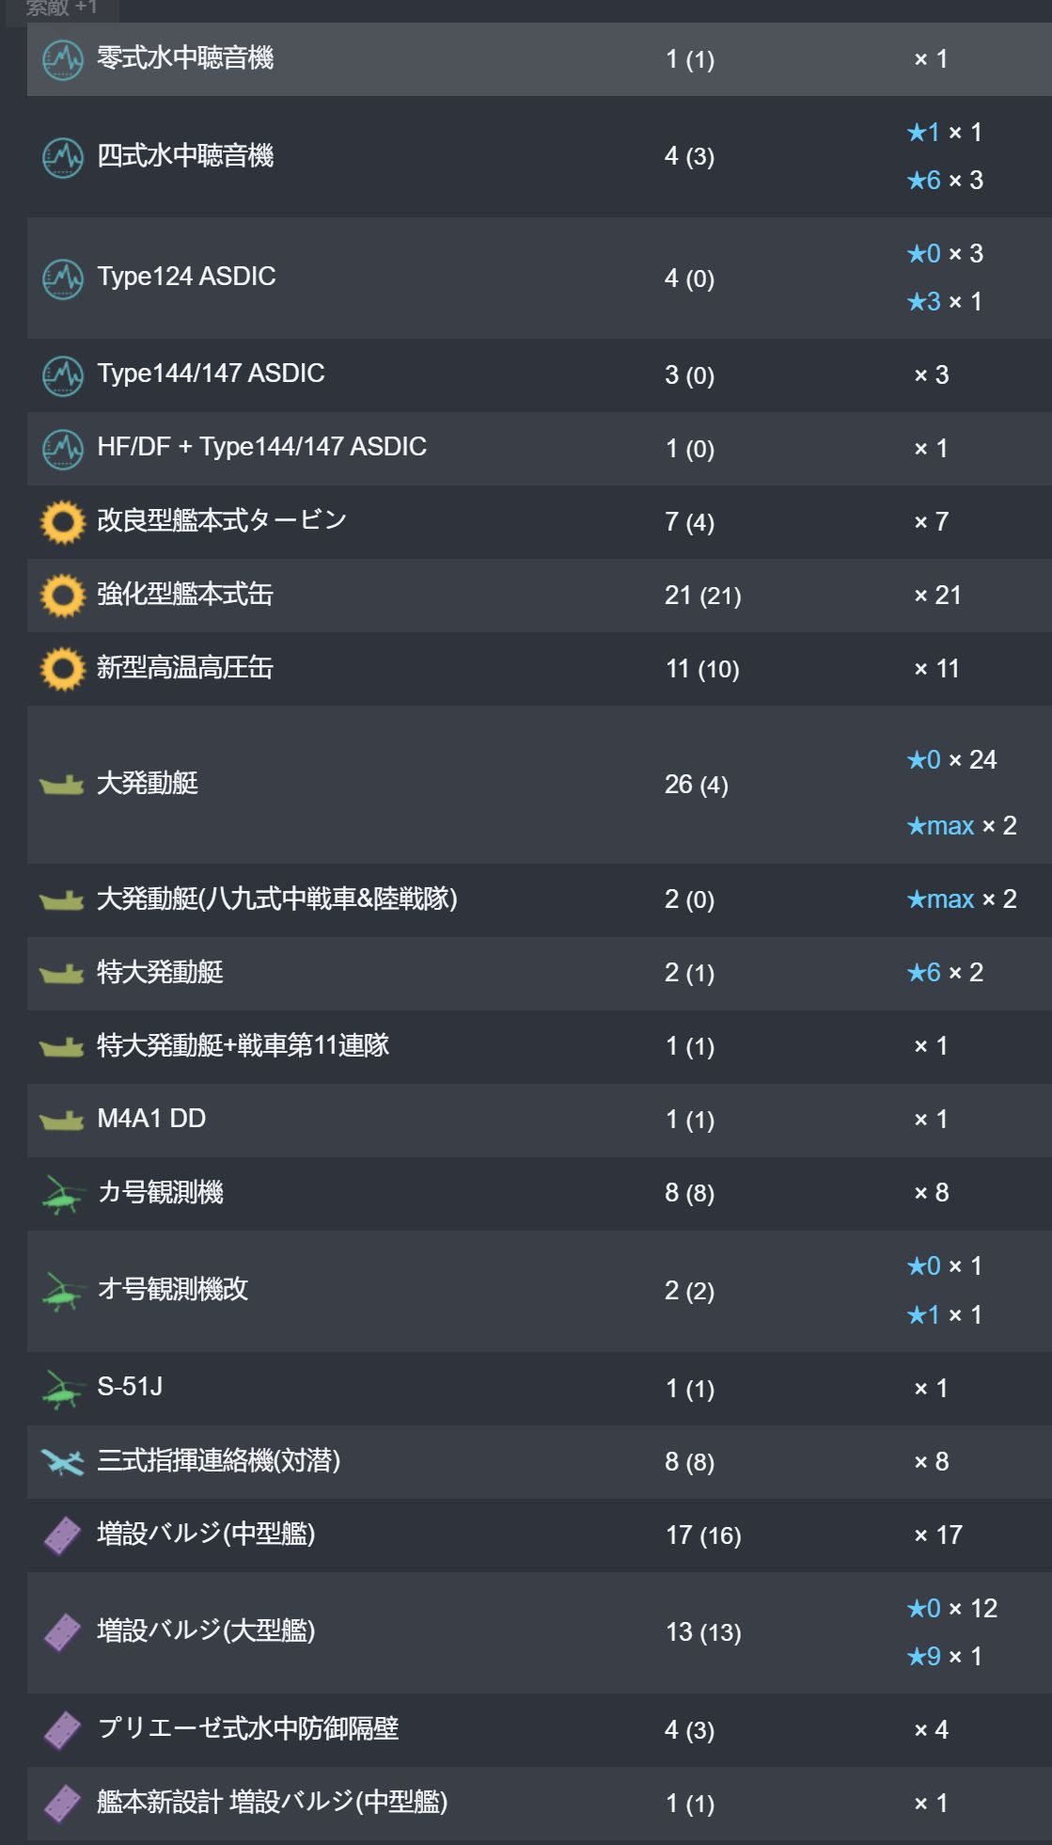The image size is (1052, 1845).
Task: Select the 艦本新設計 増設バルジ(中型艦) row
Action: [540, 1804]
